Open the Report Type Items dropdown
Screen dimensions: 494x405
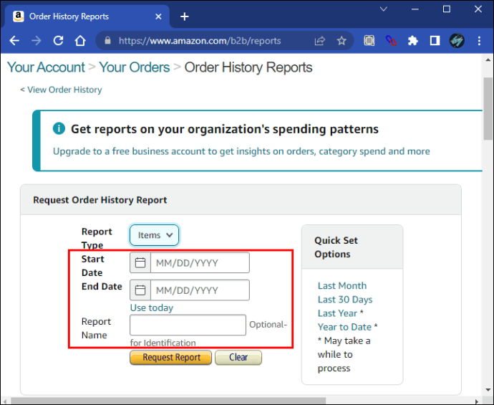pyautogui.click(x=154, y=235)
